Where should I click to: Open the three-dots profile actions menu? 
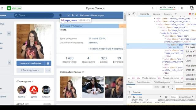pyautogui.click(x=48, y=70)
